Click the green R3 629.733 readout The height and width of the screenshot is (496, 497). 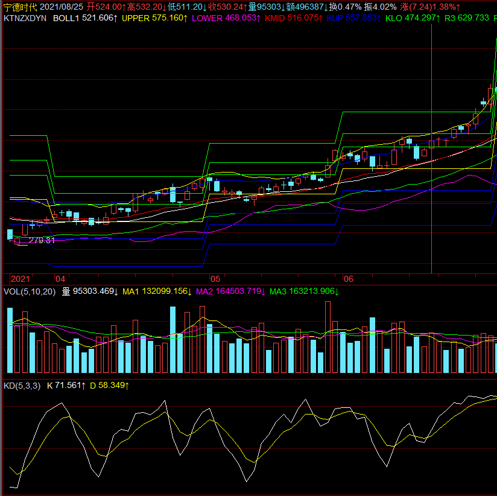click(x=467, y=18)
